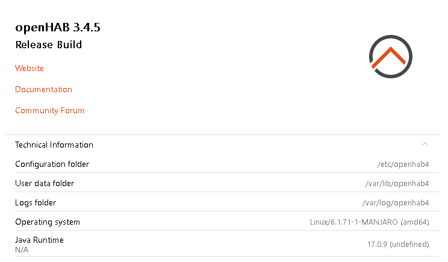Click the orange roof shape inside the logo

coord(389,57)
